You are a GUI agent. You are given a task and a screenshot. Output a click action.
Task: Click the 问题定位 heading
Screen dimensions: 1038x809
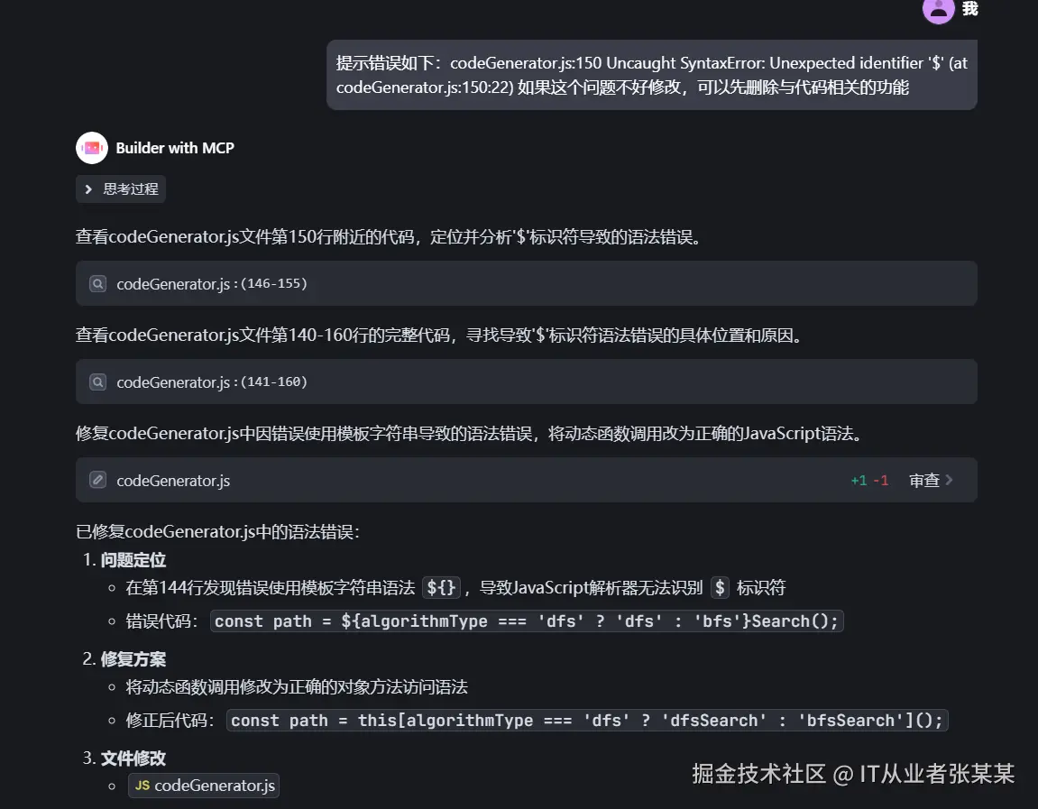coord(133,560)
